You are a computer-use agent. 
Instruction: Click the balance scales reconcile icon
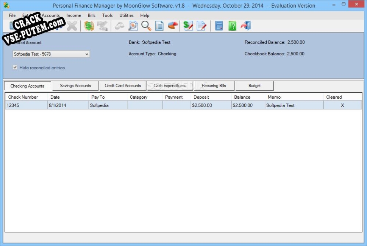click(x=119, y=26)
